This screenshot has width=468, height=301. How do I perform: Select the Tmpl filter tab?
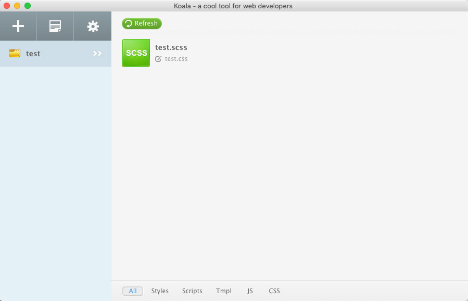[x=224, y=291]
